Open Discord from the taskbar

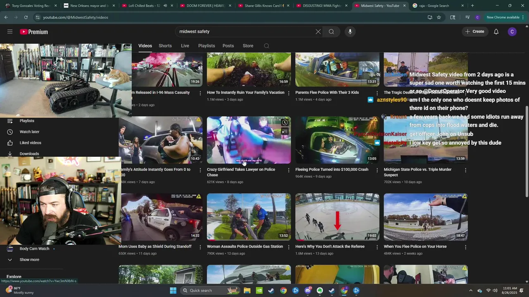click(307, 290)
